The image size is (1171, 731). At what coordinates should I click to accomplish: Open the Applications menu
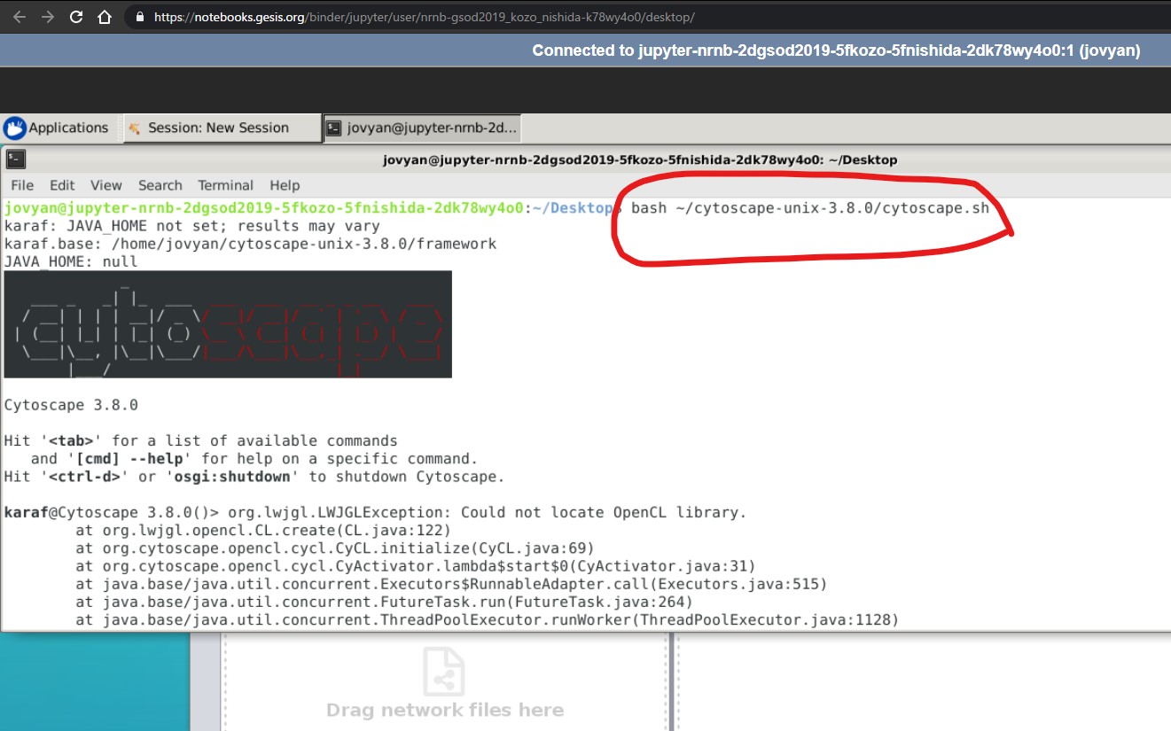click(x=57, y=128)
